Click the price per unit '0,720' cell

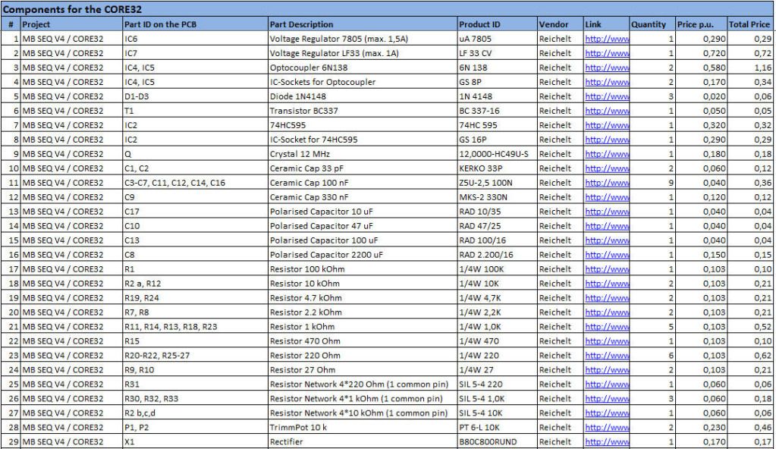point(701,53)
